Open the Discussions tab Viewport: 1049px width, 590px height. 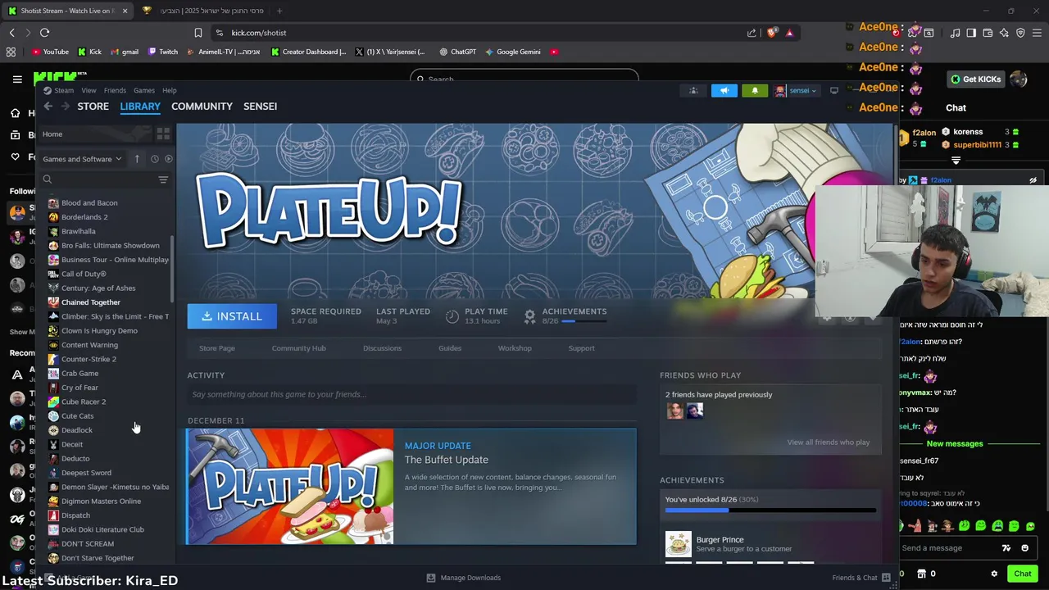382,348
